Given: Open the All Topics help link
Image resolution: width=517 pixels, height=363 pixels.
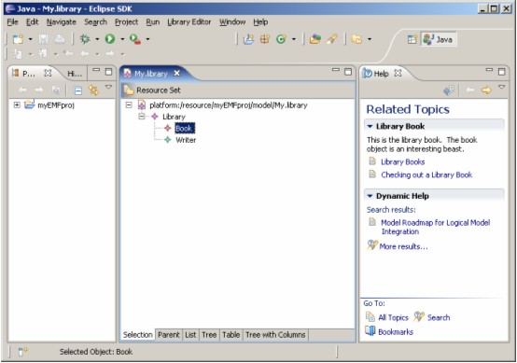Looking at the screenshot, I should pyautogui.click(x=393, y=317).
